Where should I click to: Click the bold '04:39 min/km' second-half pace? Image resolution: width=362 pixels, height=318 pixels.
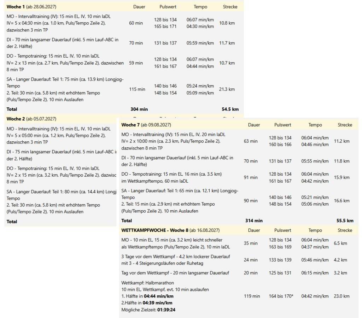157,303
